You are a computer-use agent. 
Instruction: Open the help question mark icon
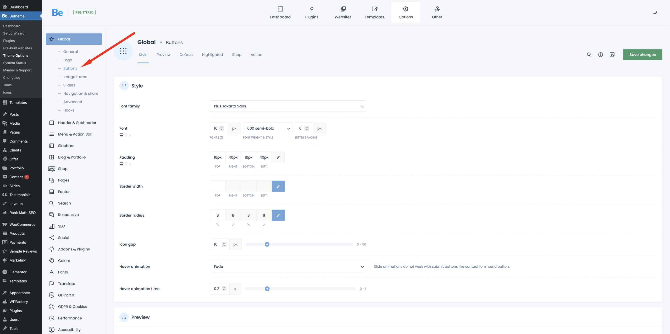coord(600,55)
